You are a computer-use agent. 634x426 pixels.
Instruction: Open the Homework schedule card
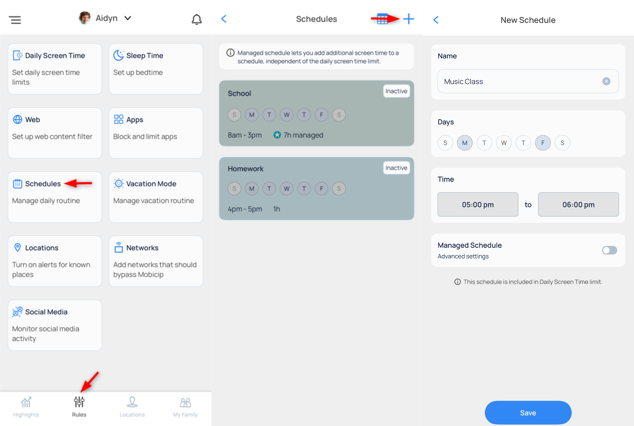pyautogui.click(x=316, y=189)
